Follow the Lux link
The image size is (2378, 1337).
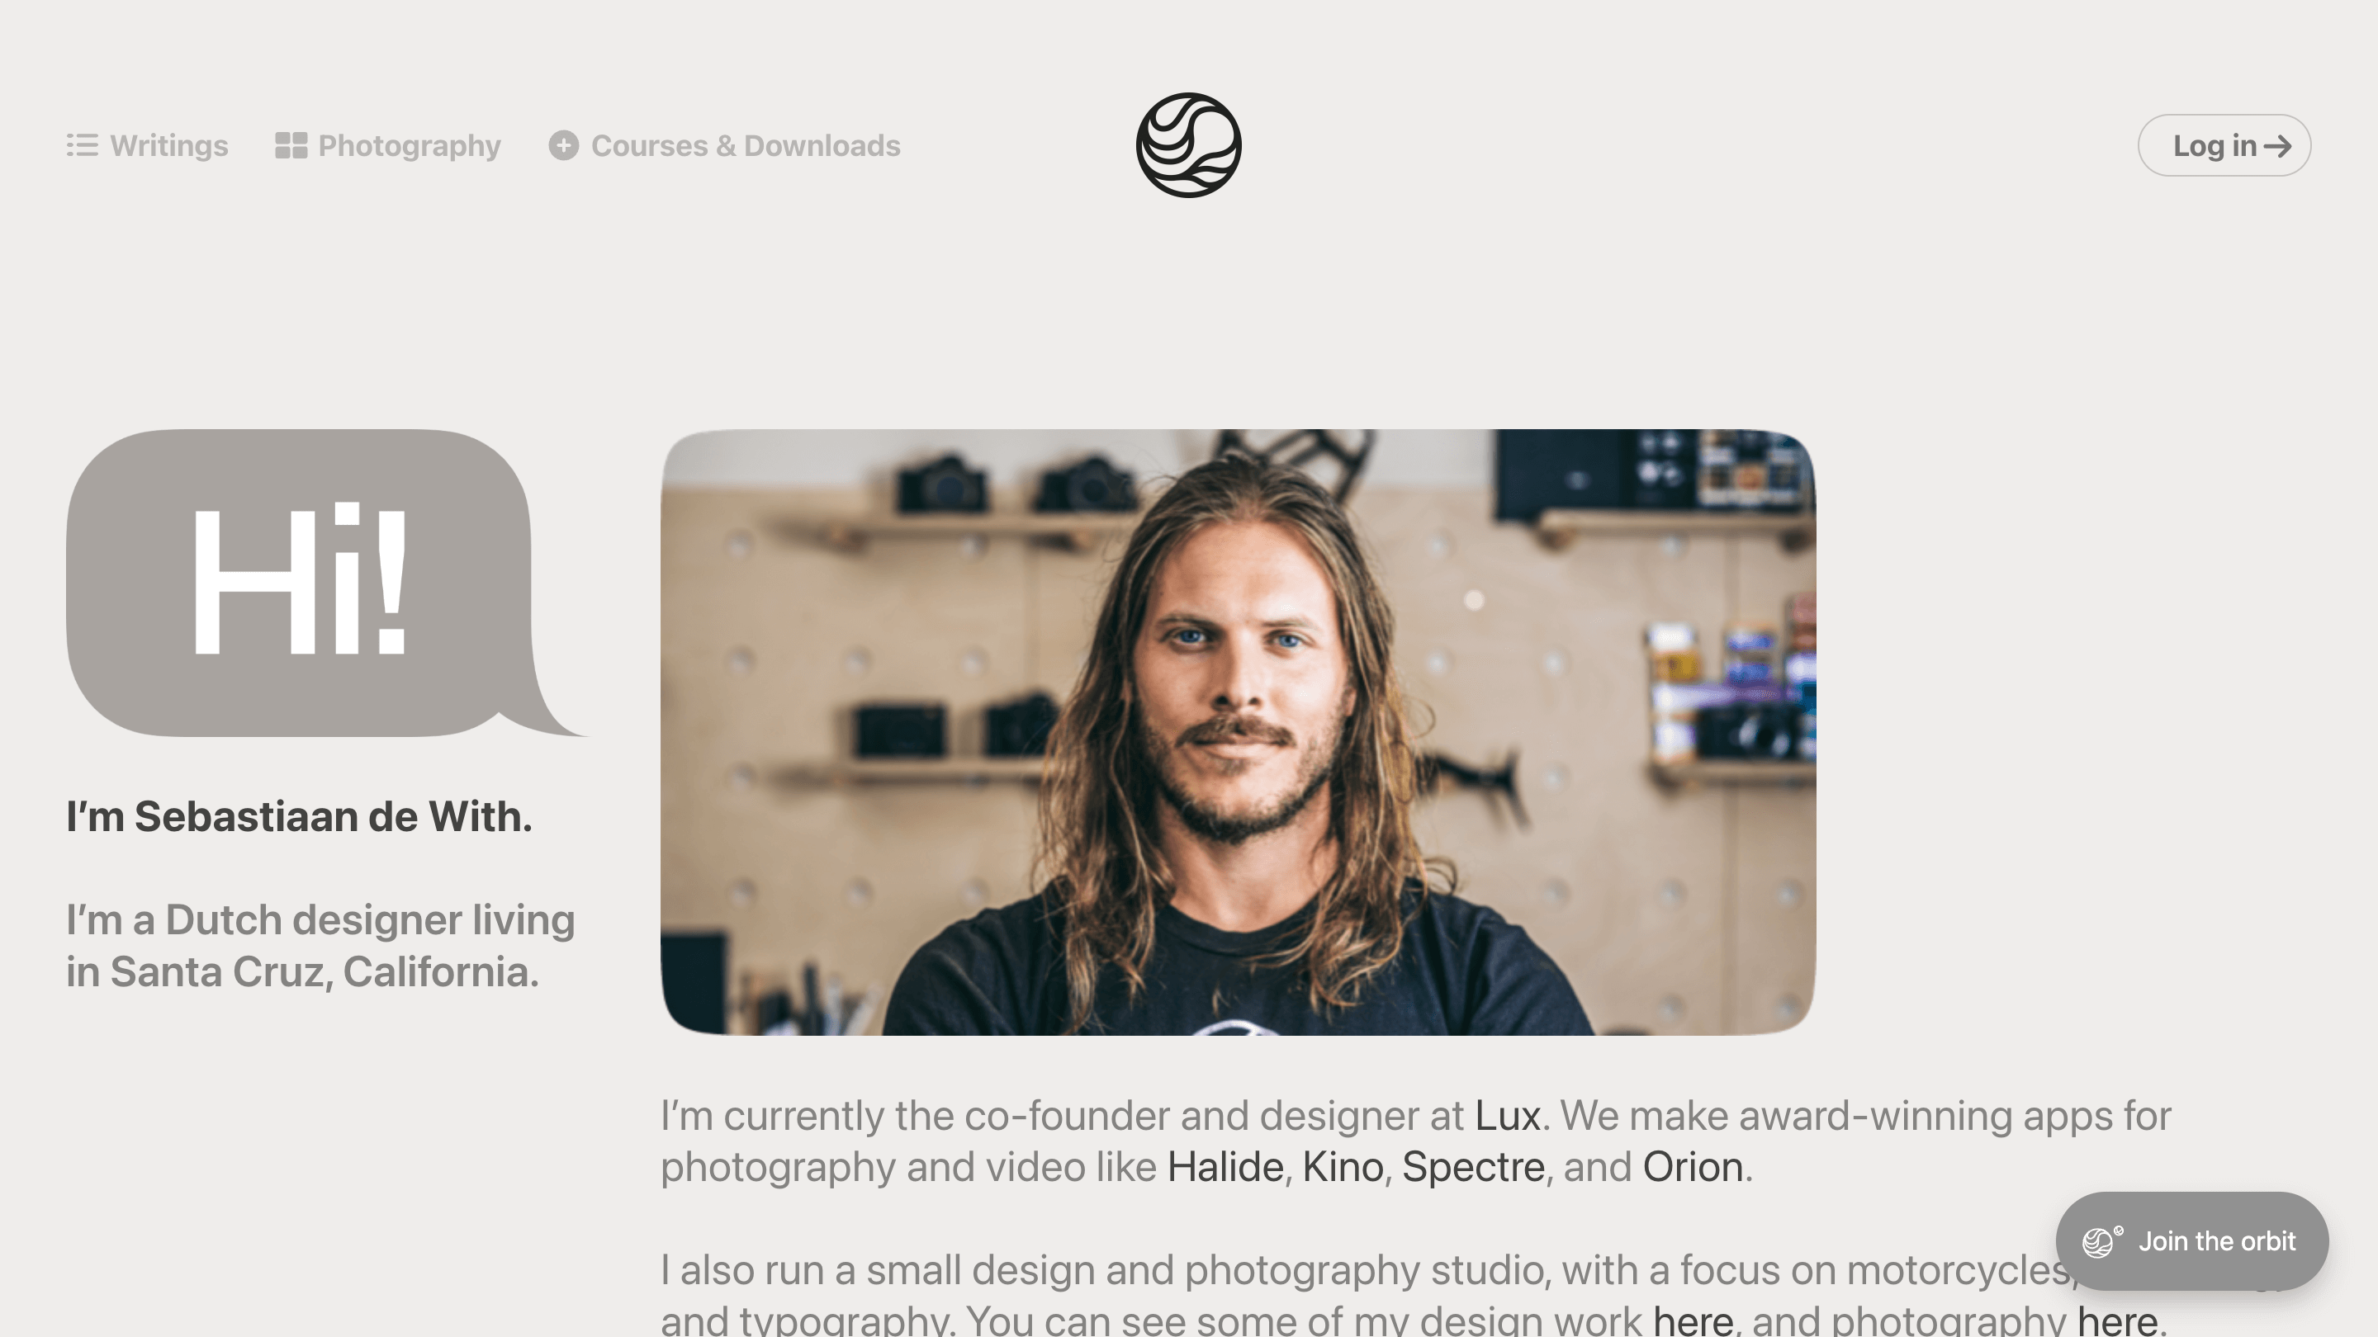pos(1508,1116)
